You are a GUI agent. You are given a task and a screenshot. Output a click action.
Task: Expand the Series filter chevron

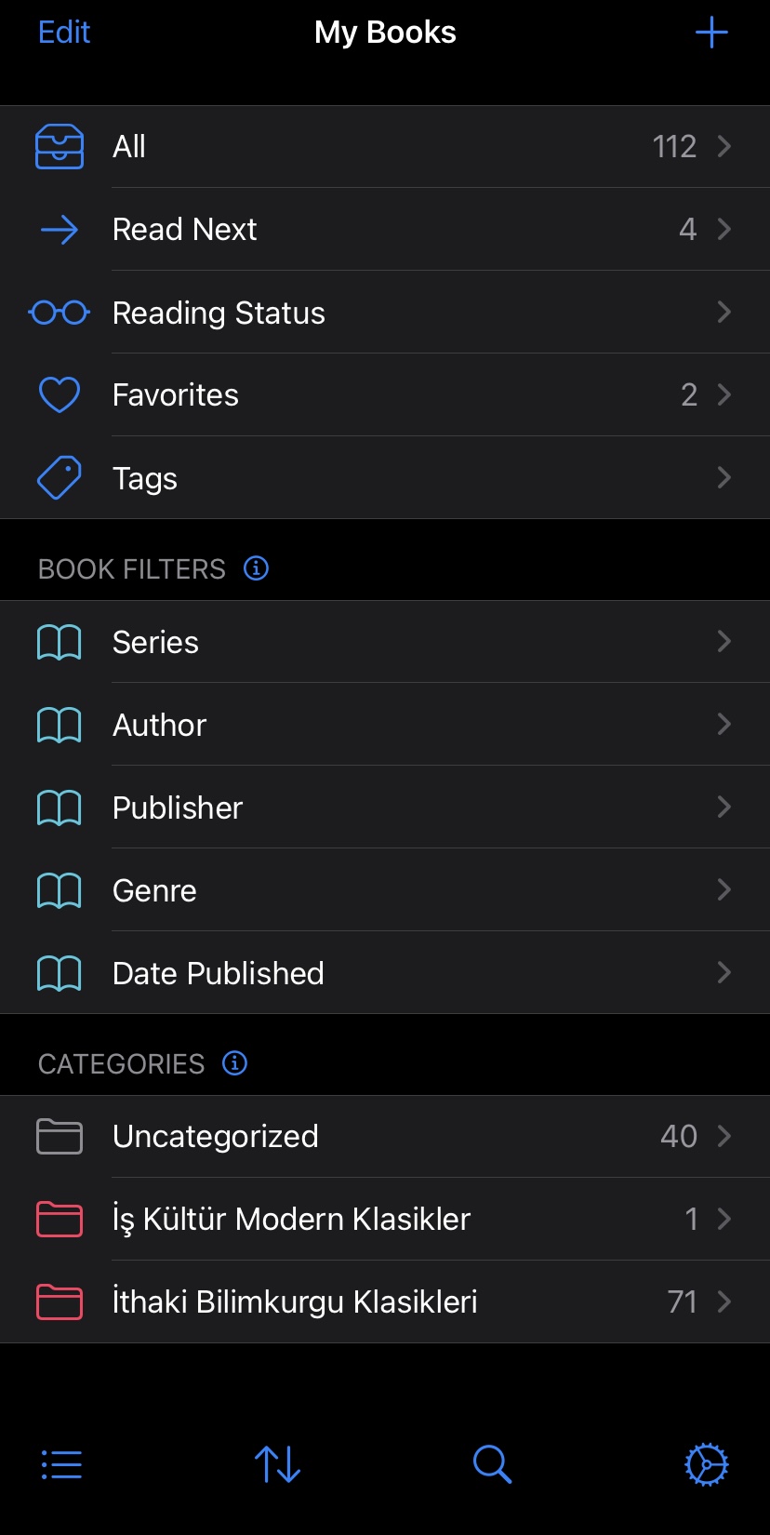coord(724,642)
